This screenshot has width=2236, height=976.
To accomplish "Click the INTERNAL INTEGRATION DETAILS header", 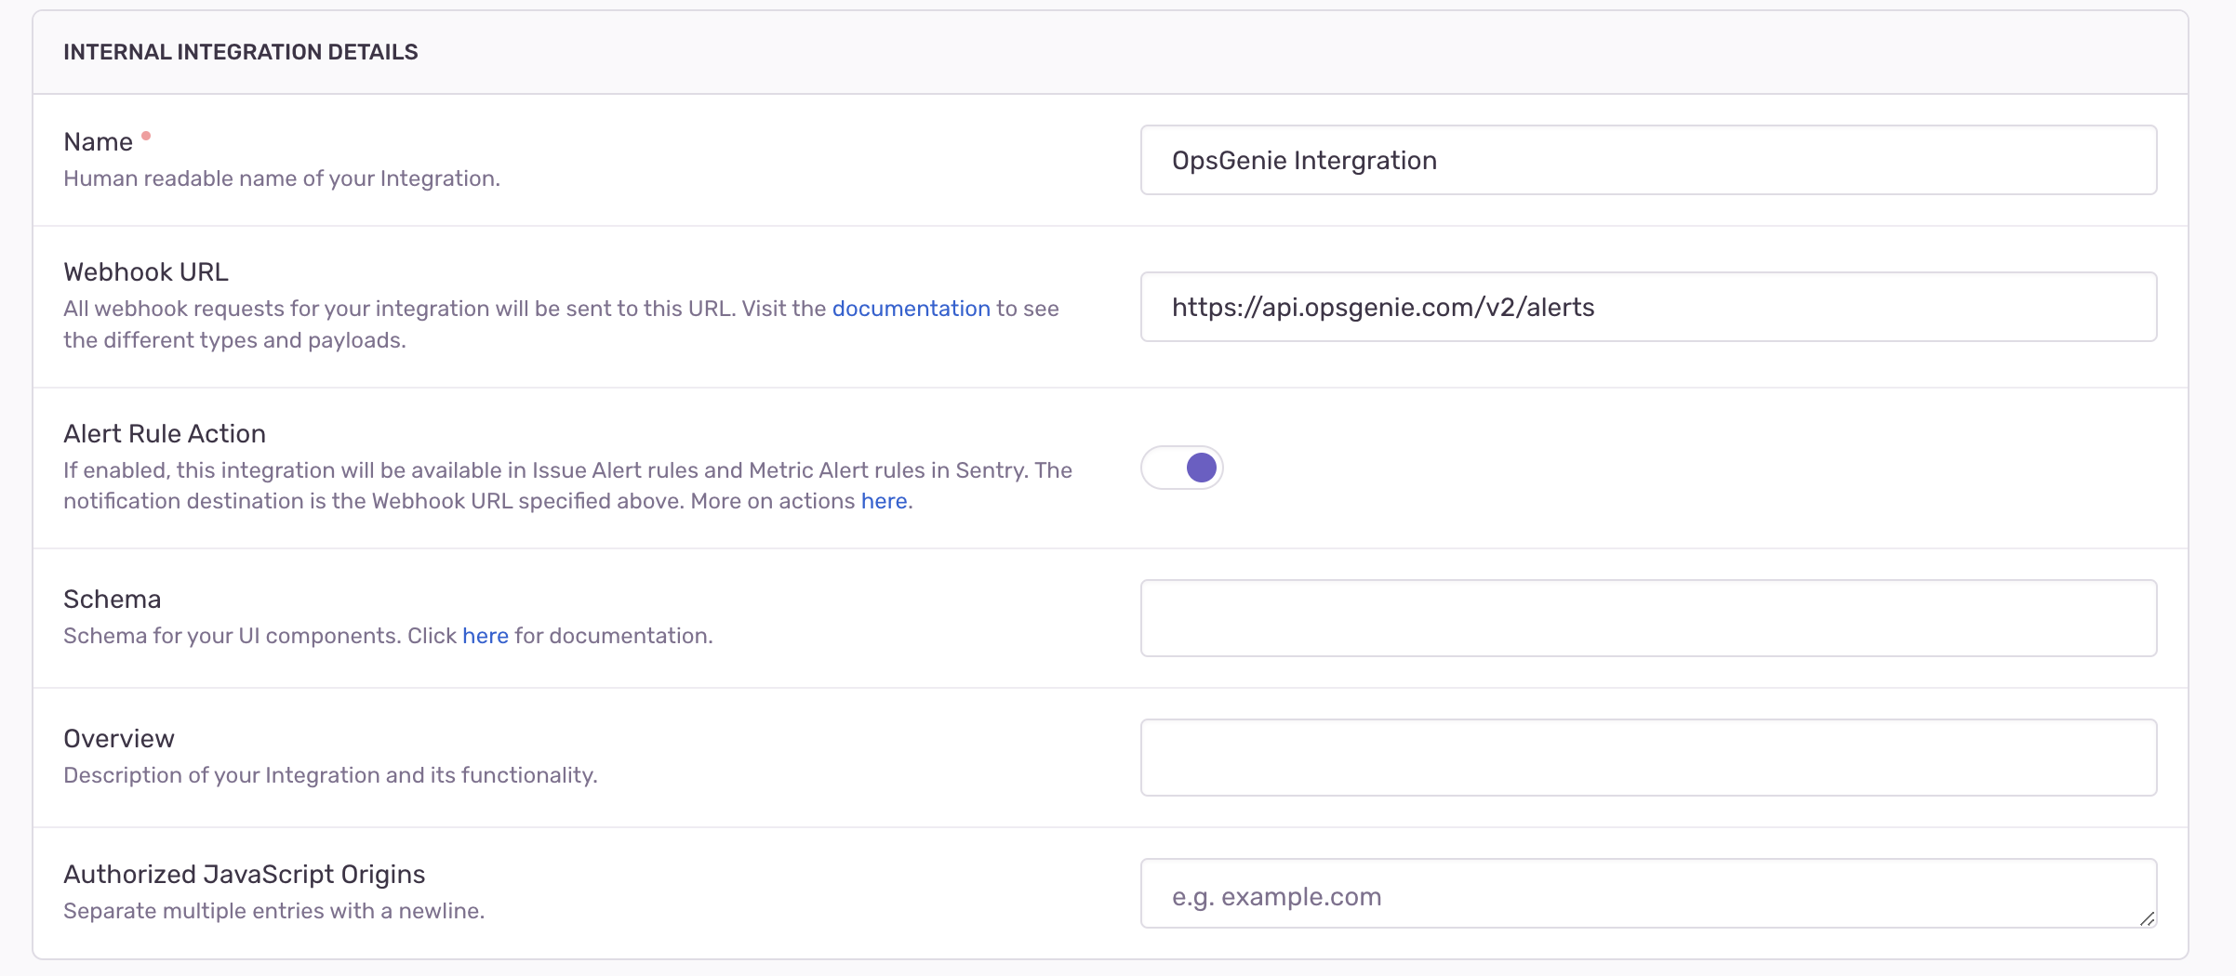I will click(x=240, y=51).
